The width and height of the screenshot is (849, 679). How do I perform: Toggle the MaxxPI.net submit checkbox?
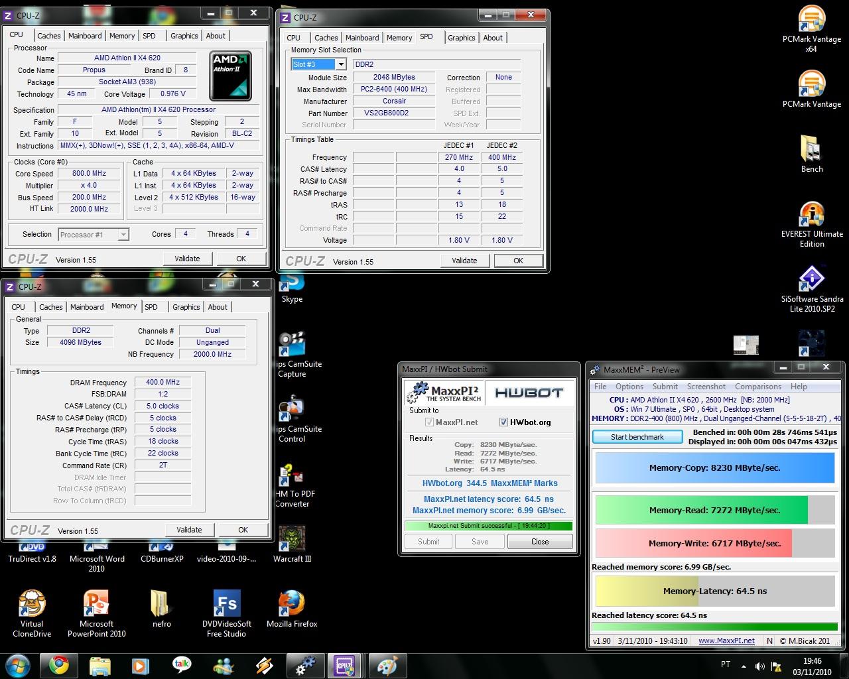coord(429,422)
